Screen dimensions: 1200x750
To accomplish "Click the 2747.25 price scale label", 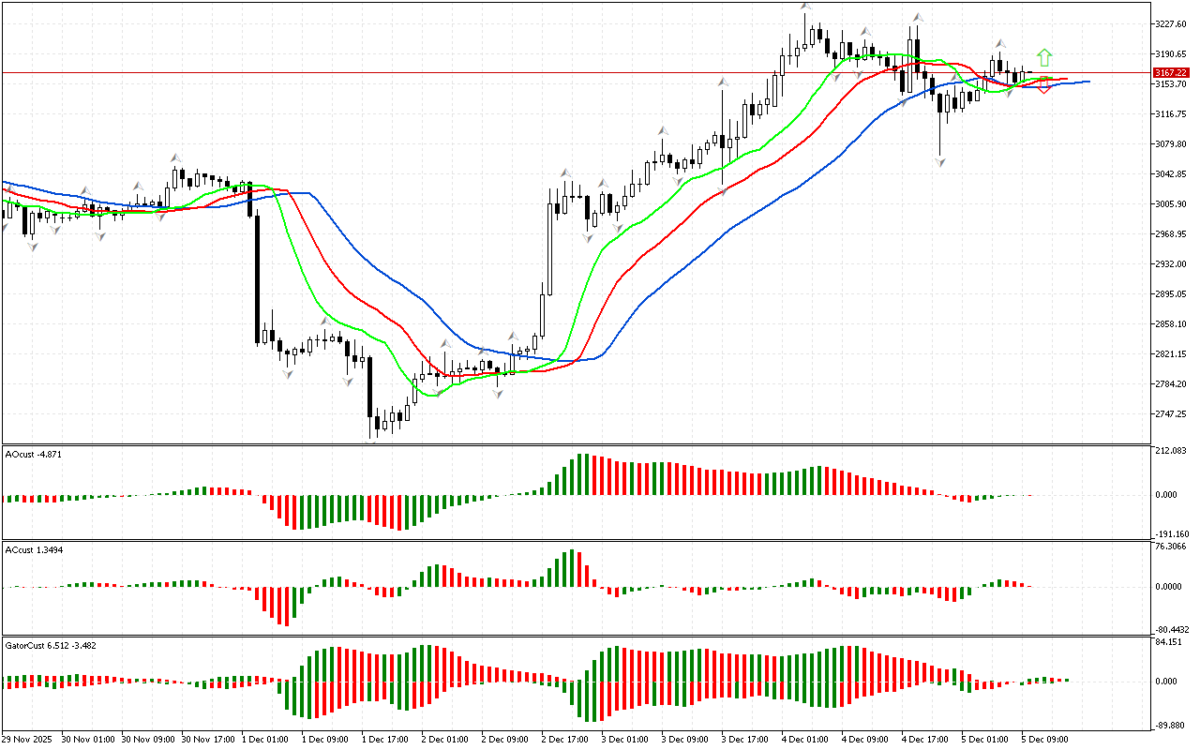I will [1172, 414].
